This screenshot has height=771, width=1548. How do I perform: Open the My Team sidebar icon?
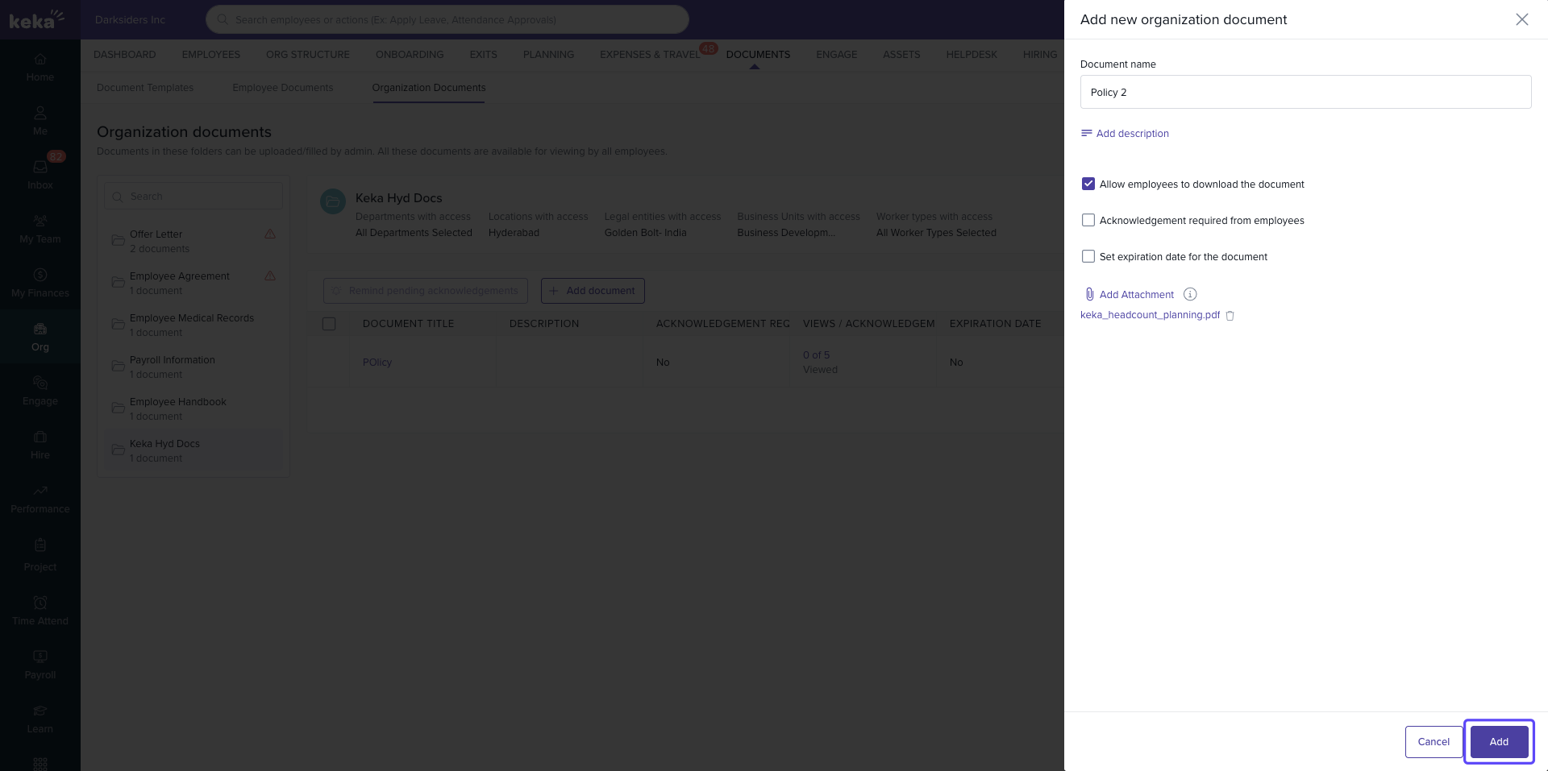40,222
